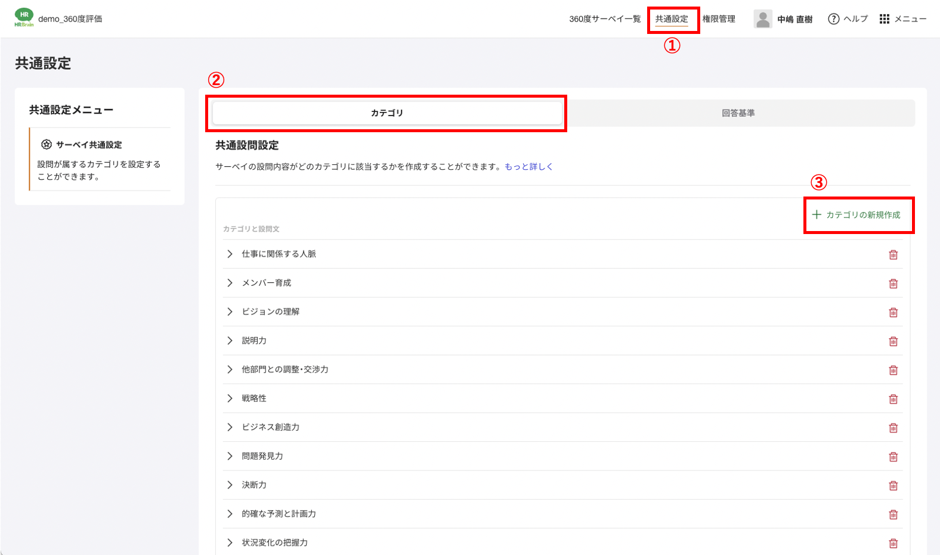940x555 pixels.
Task: Click demo_360度評価 title text
Action: tap(70, 19)
